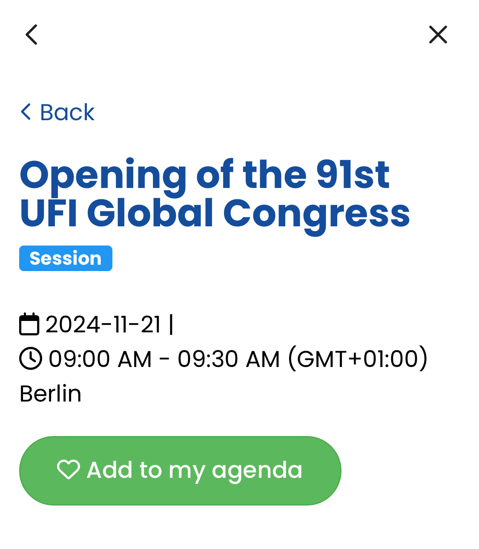479x549 pixels.
Task: Close the session details panel
Action: pos(438,35)
